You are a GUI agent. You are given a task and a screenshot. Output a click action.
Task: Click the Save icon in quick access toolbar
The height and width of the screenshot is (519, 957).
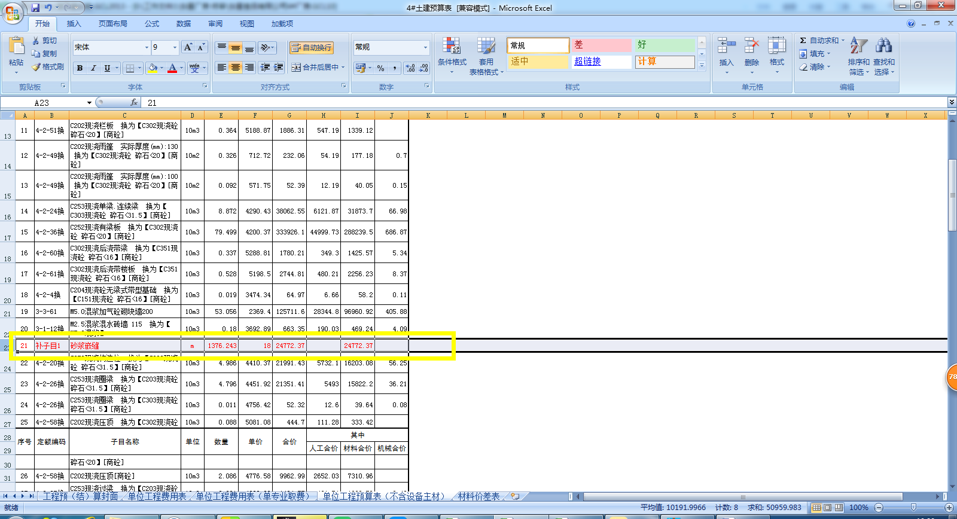pyautogui.click(x=35, y=8)
